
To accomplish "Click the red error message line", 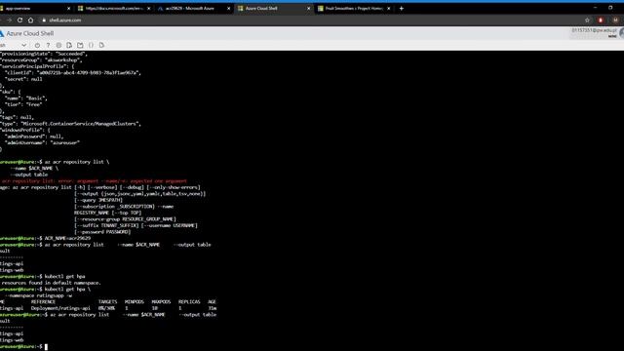I will click(x=94, y=181).
